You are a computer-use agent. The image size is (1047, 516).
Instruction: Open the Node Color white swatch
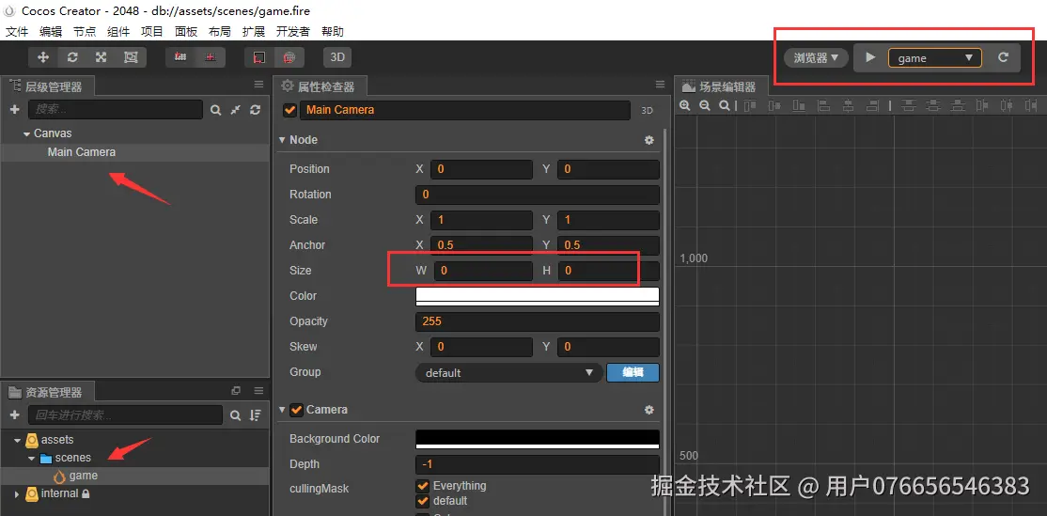coord(538,296)
